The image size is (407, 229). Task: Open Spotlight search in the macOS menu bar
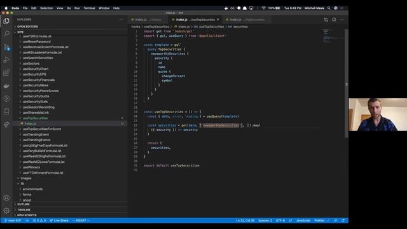[329, 8]
